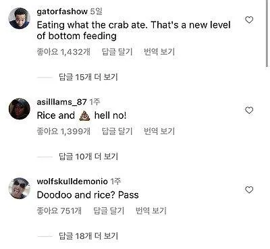Open asilllams_87's avatar
Image resolution: width=270 pixels, height=249 pixels.
coord(20,109)
